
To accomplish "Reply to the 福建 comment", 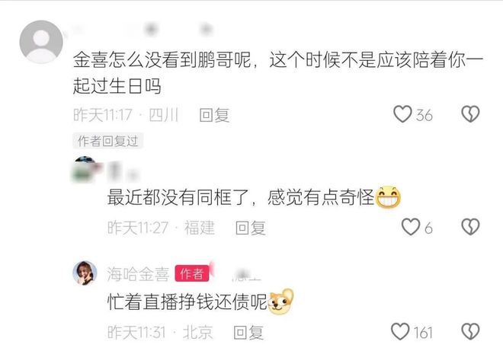I will pos(250,228).
